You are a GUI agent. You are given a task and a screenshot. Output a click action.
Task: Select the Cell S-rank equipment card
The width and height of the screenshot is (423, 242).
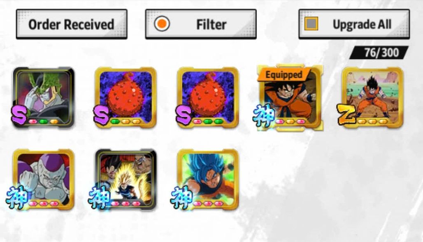pyautogui.click(x=44, y=97)
